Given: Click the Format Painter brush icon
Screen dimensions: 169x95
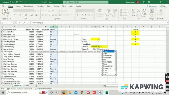Looking at the screenshot, I should point(8,16).
